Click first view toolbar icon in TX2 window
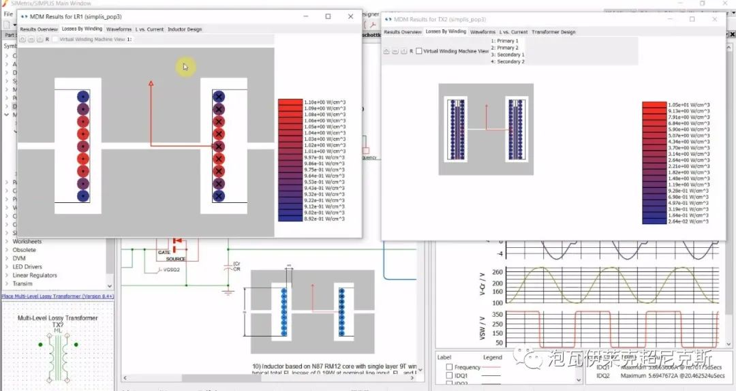The width and height of the screenshot is (736, 391). pyautogui.click(x=386, y=51)
